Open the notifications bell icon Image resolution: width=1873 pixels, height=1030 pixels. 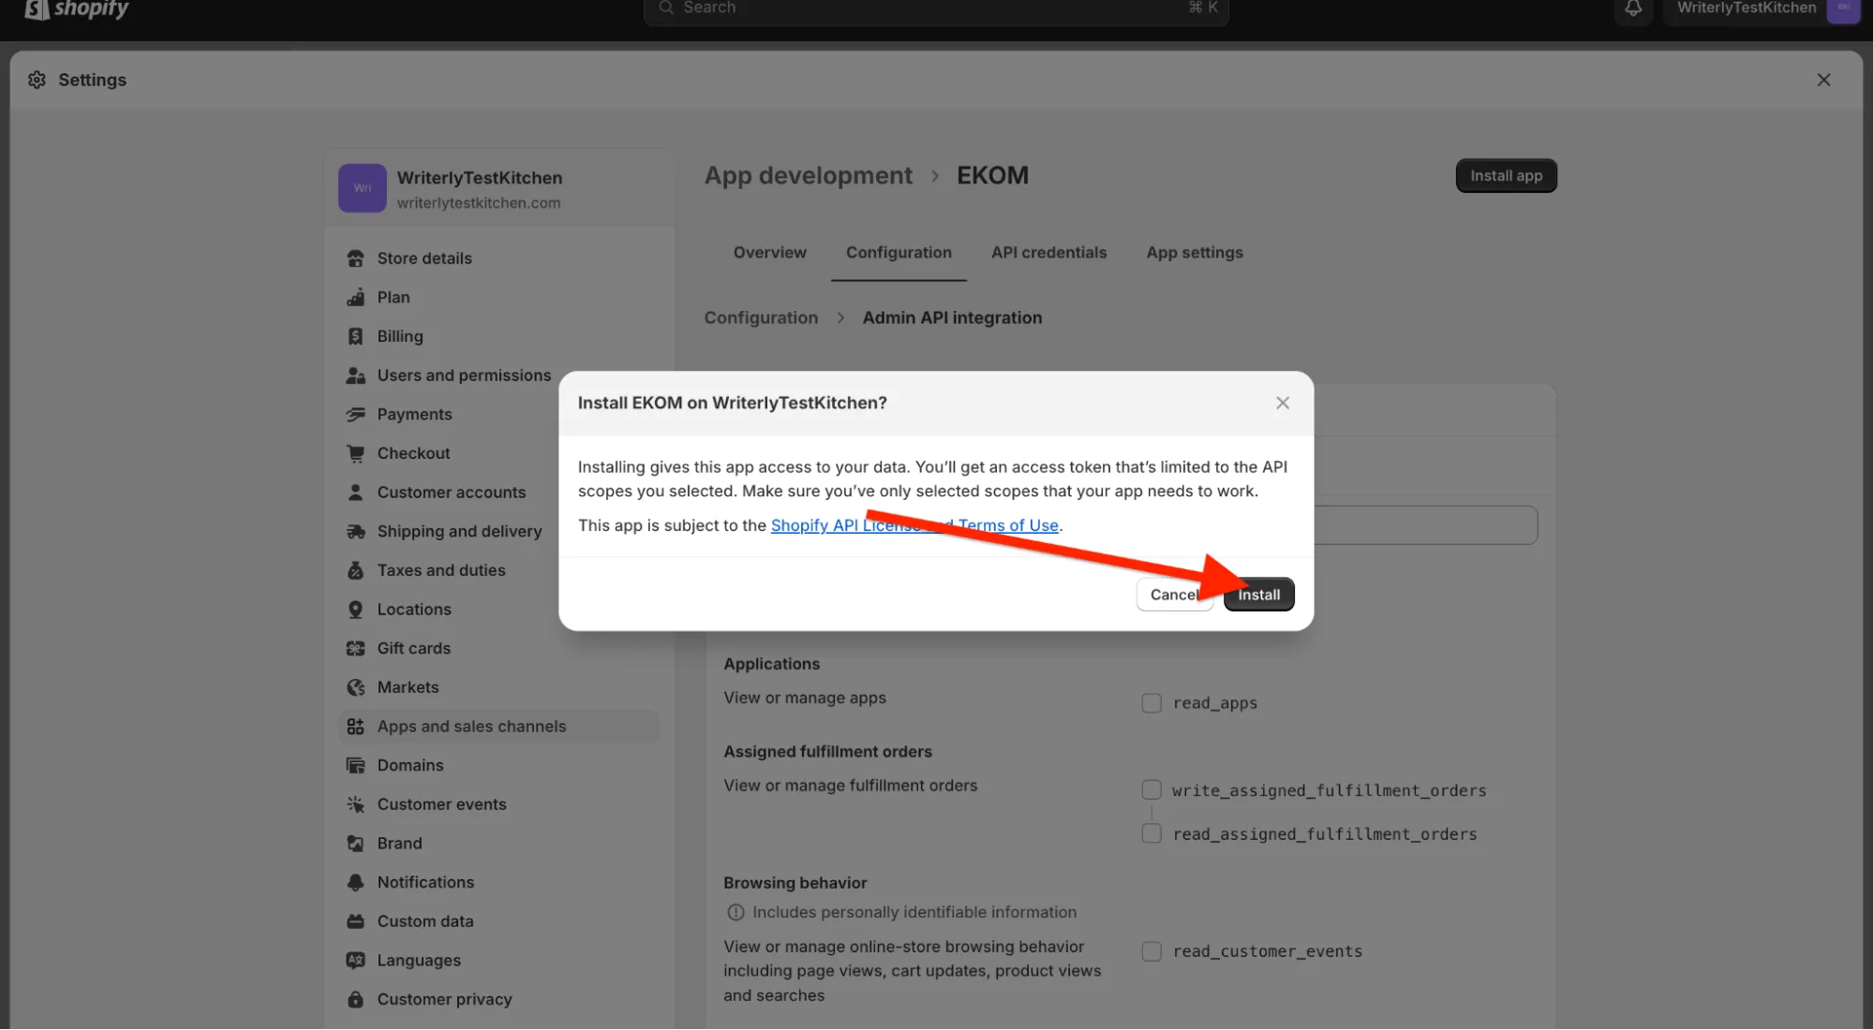pyautogui.click(x=1633, y=8)
